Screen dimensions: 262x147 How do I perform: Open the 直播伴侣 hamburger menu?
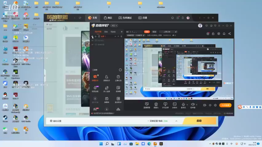tap(219, 26)
